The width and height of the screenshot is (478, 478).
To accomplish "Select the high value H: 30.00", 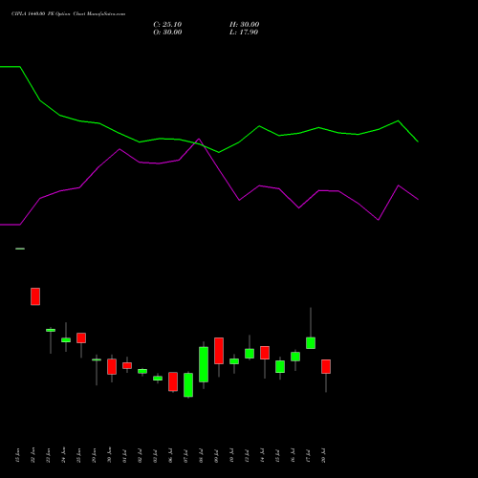I will [245, 25].
